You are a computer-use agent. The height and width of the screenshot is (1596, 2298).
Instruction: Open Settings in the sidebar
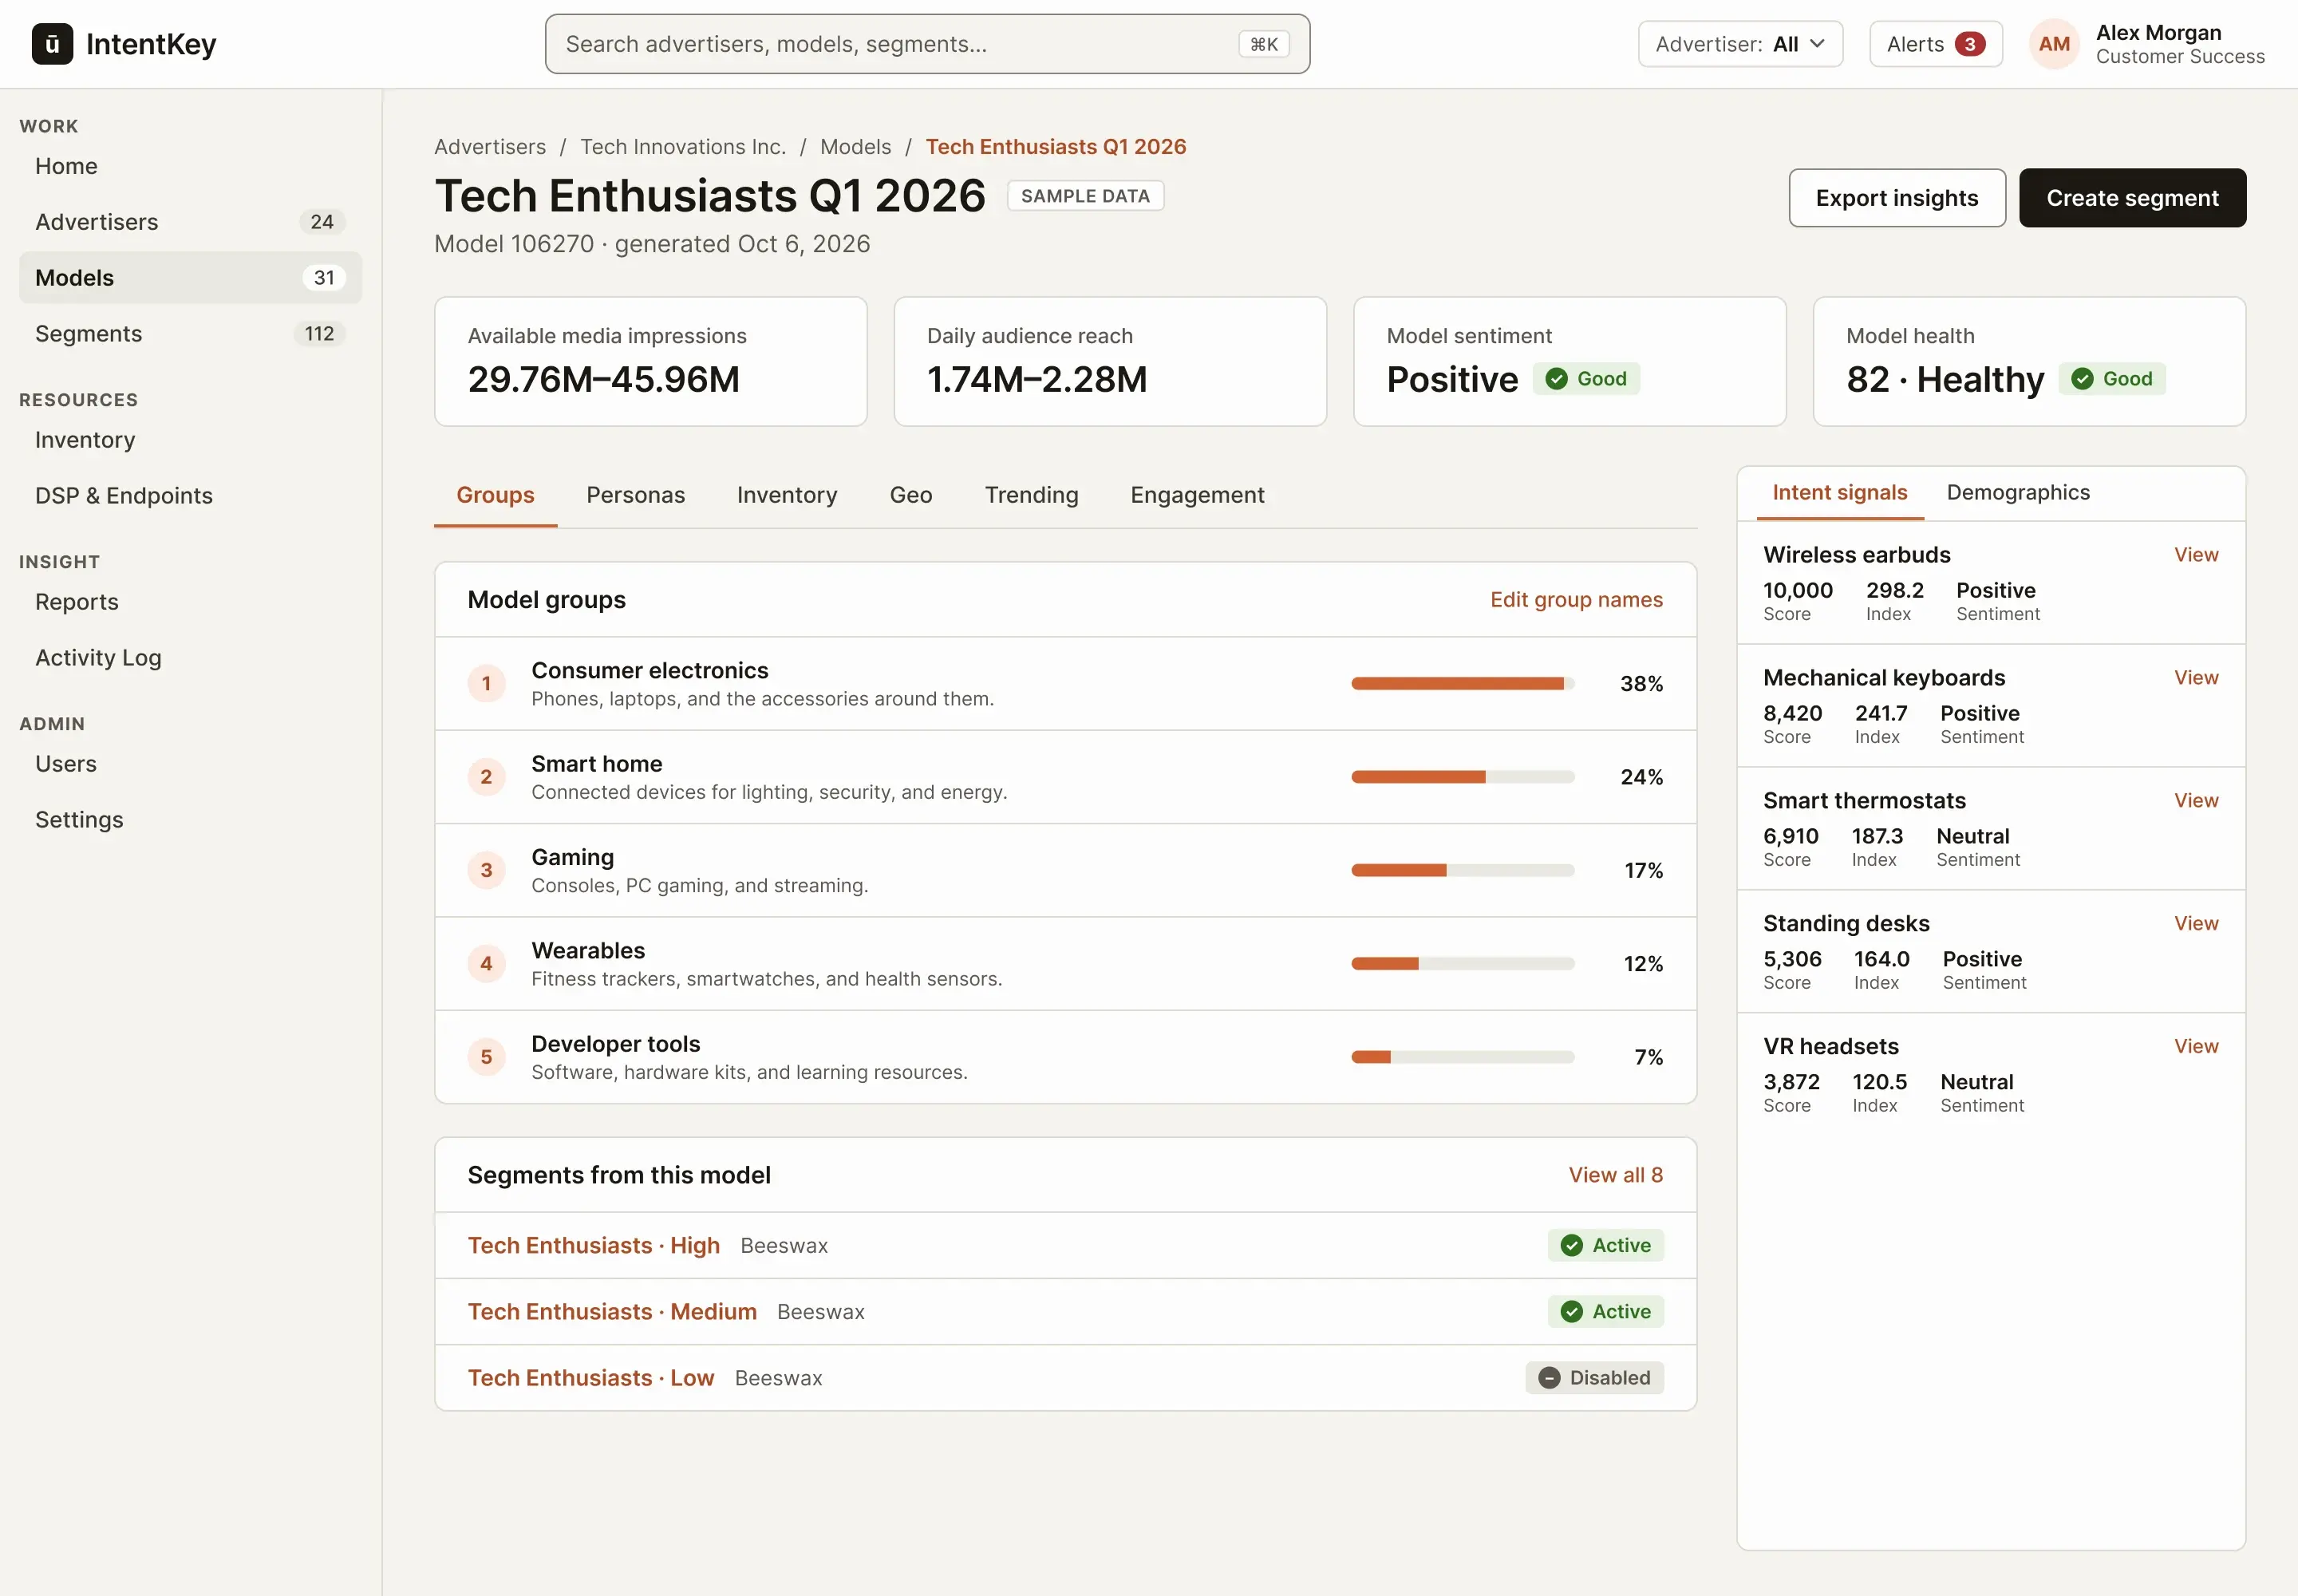click(x=190, y=820)
